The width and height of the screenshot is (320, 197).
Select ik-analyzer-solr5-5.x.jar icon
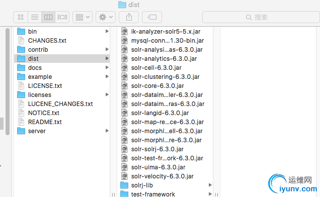click(x=124, y=31)
